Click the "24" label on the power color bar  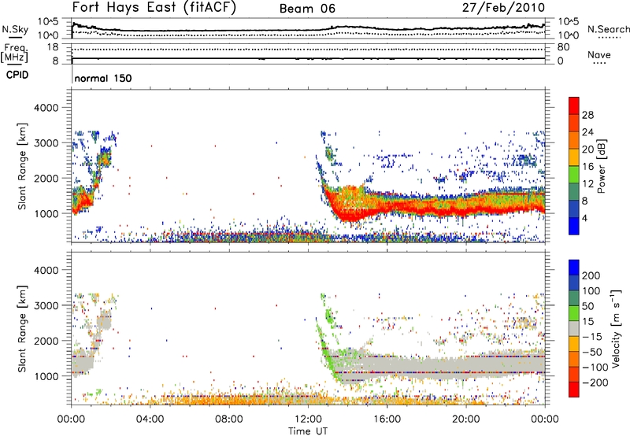click(x=587, y=132)
